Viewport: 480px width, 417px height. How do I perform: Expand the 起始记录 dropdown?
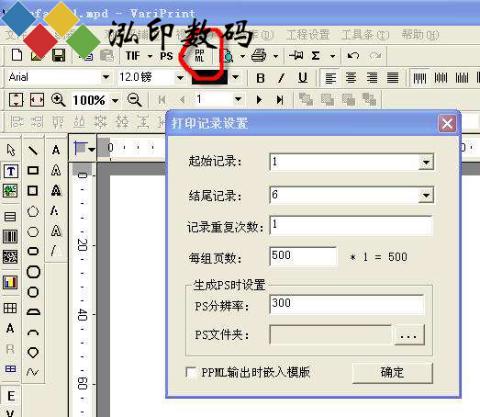[x=426, y=162]
